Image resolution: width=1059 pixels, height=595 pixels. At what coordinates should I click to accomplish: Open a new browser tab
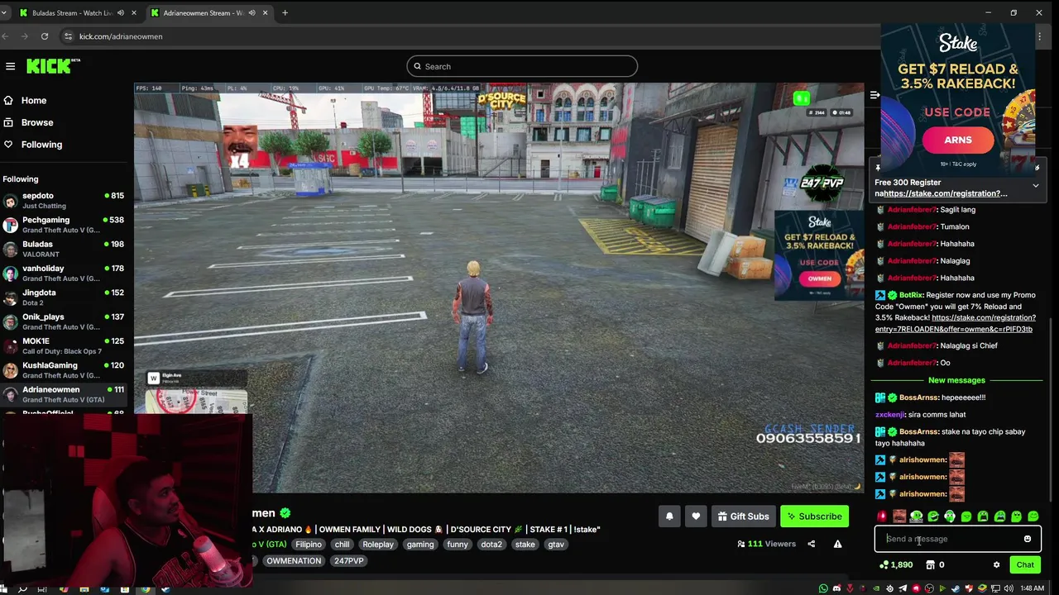pos(285,13)
